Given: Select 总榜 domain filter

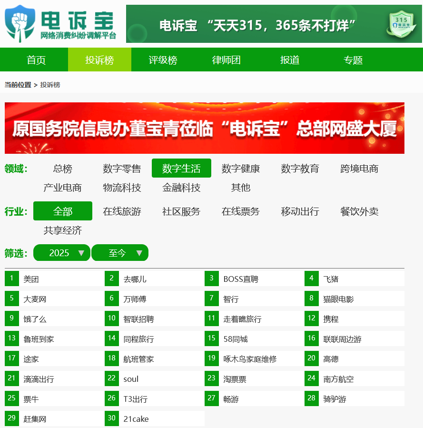Looking at the screenshot, I should [63, 169].
